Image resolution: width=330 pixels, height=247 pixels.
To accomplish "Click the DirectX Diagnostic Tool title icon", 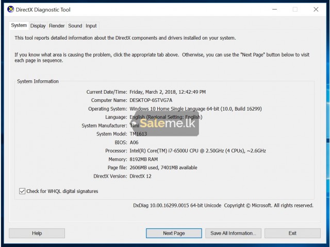I will (10, 9).
